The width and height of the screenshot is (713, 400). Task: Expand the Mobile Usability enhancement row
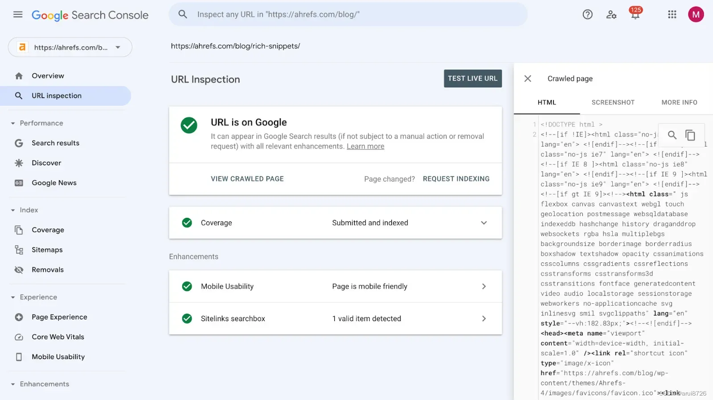[x=484, y=286]
